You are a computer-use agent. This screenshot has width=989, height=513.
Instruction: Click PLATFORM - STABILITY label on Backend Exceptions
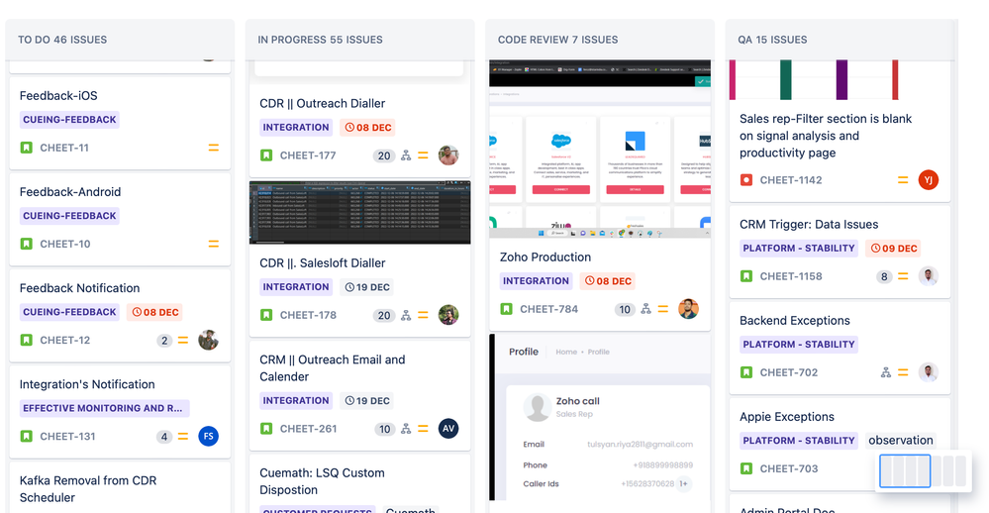[799, 345]
